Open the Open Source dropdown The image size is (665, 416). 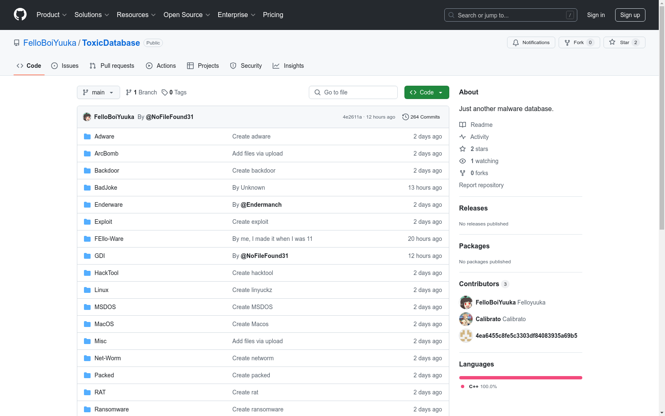[187, 15]
